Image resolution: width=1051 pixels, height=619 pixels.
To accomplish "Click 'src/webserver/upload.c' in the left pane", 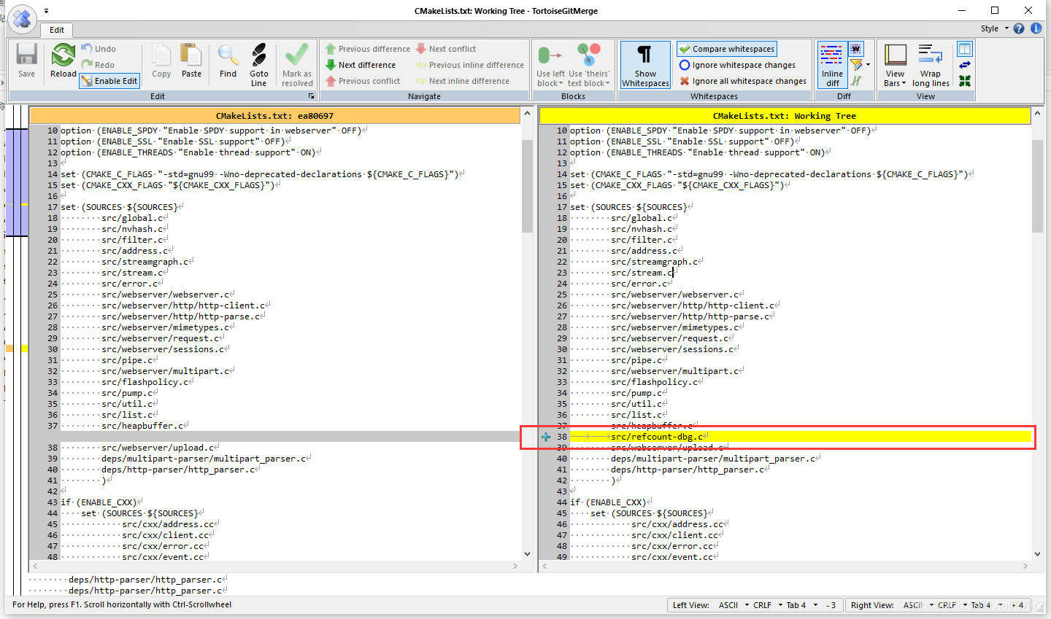I will [158, 448].
